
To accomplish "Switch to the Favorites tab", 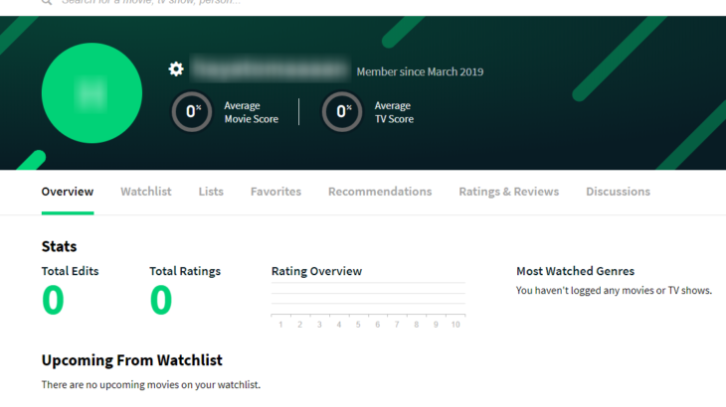I will coord(275,192).
